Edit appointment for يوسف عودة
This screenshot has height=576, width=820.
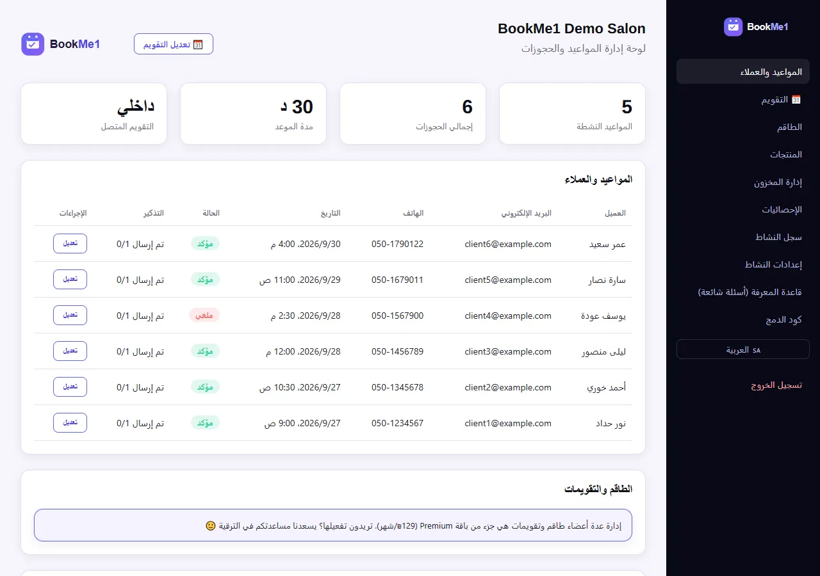point(70,316)
